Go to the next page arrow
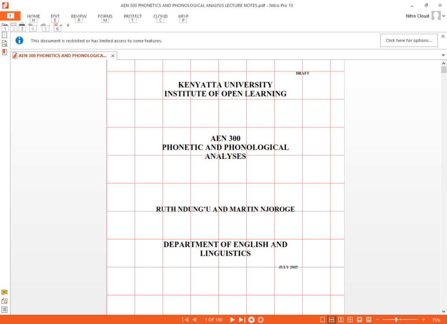The height and width of the screenshot is (324, 447). pyautogui.click(x=232, y=320)
